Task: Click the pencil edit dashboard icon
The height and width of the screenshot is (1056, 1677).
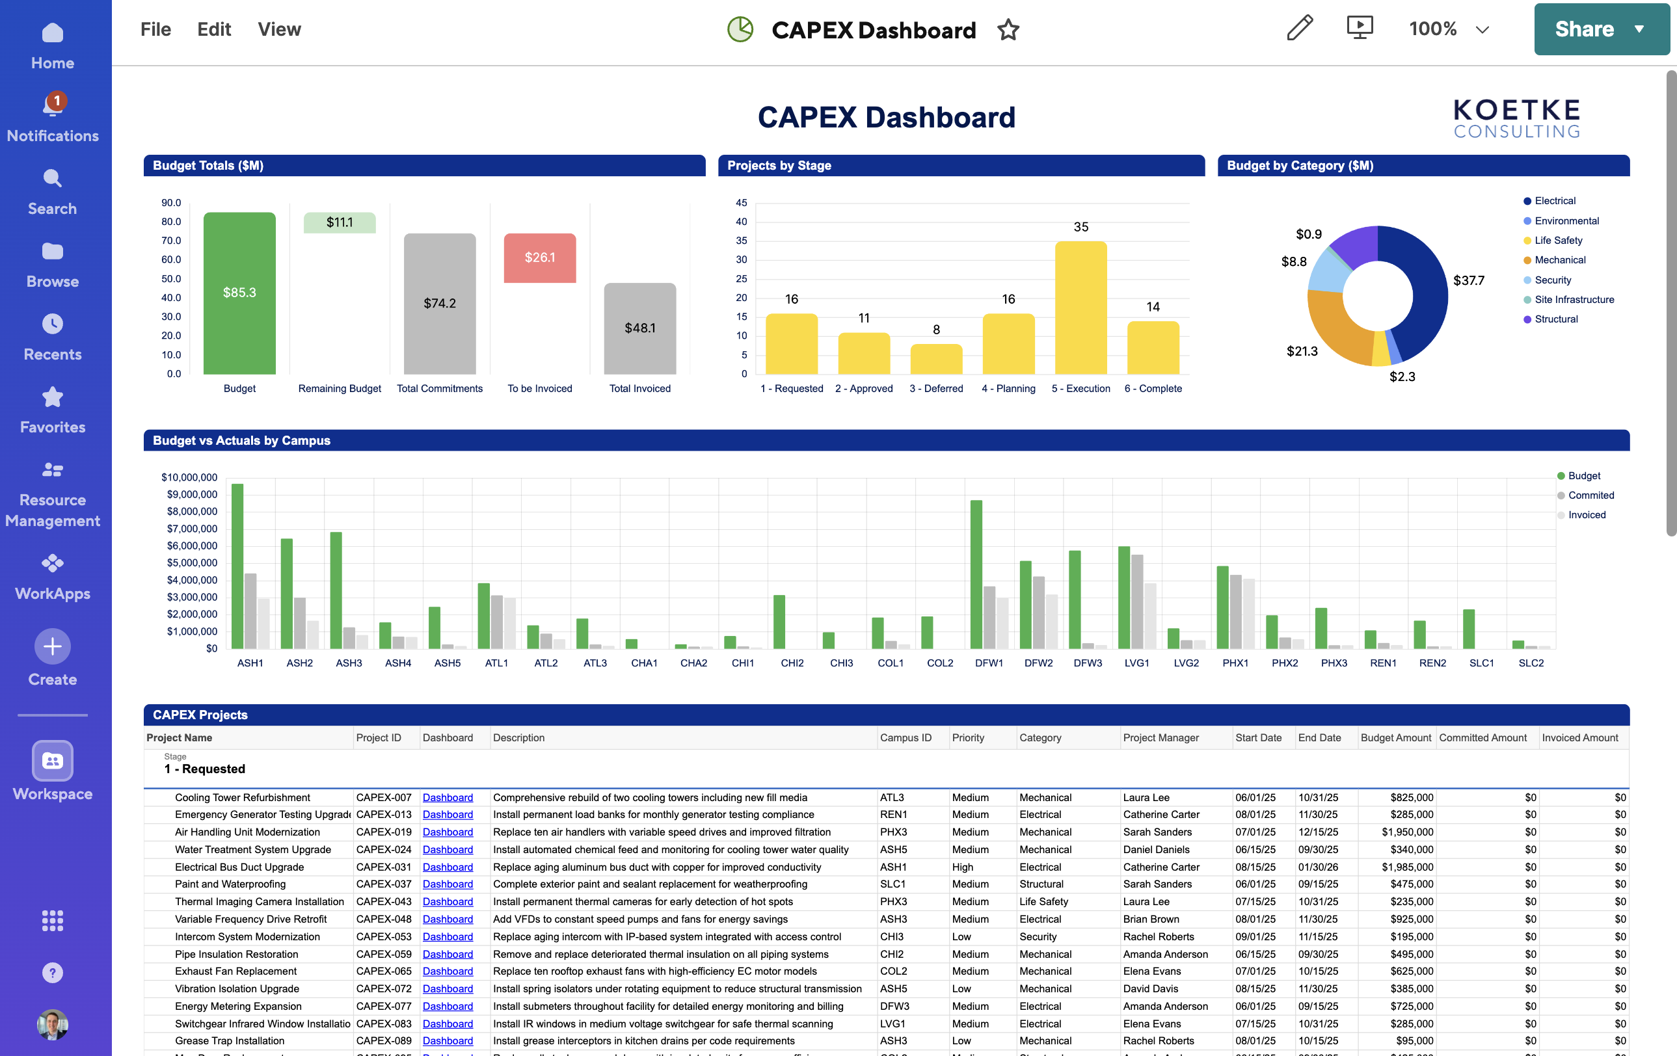Action: coord(1299,29)
